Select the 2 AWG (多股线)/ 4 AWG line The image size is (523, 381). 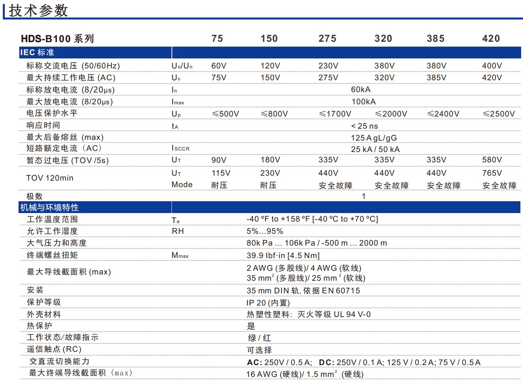click(304, 268)
